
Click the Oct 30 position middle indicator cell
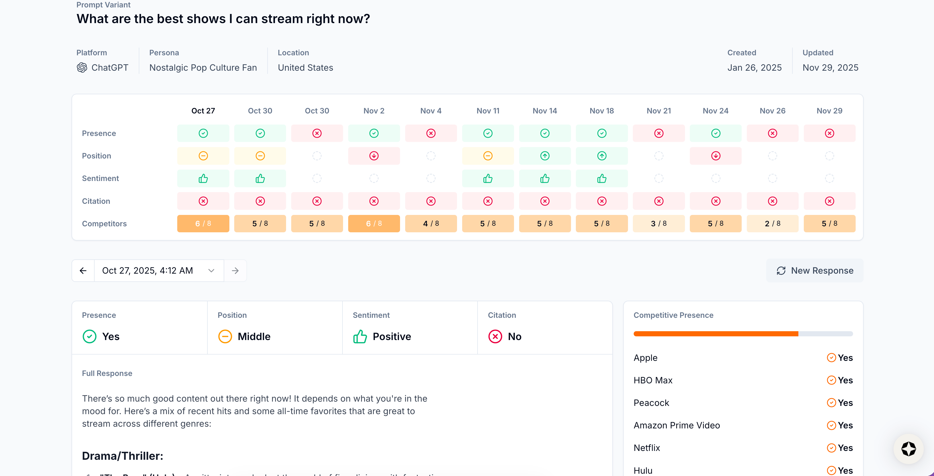click(260, 156)
